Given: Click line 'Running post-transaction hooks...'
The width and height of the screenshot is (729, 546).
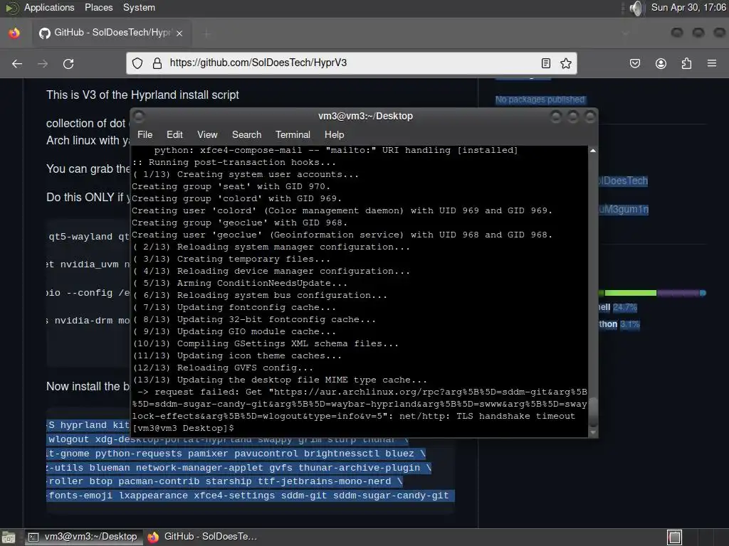Looking at the screenshot, I should pyautogui.click(x=234, y=163).
